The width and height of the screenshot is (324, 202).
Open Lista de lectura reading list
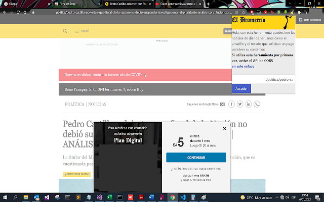[310, 20]
